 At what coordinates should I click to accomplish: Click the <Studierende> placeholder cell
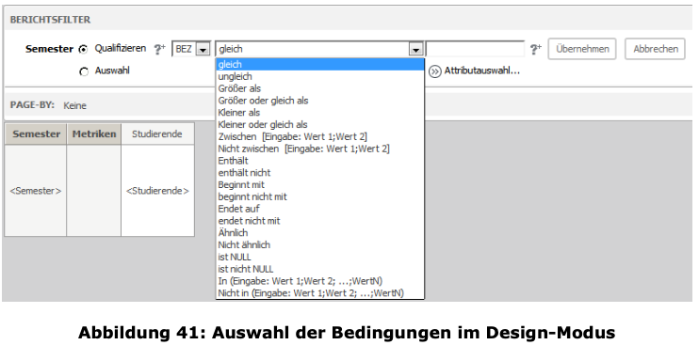pyautogui.click(x=157, y=191)
